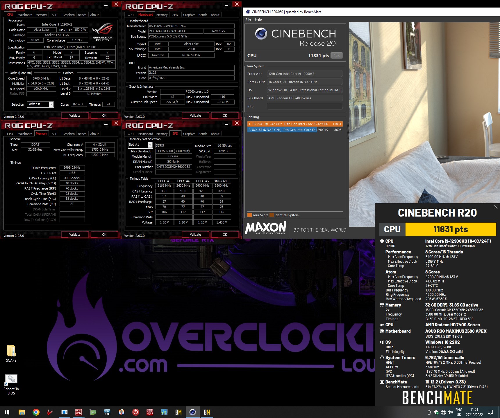Viewport: 500px width, 418px height.
Task: Open the rightmost BM BenchMate taskbar icon
Action: (207, 412)
